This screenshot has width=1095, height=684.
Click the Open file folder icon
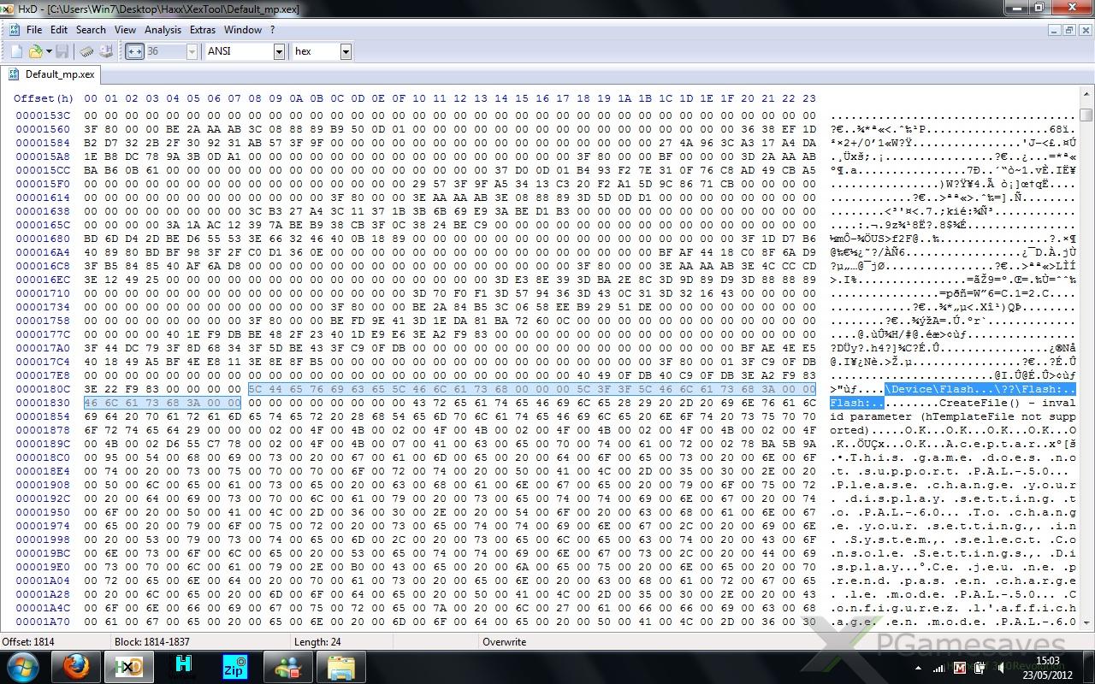[35, 51]
